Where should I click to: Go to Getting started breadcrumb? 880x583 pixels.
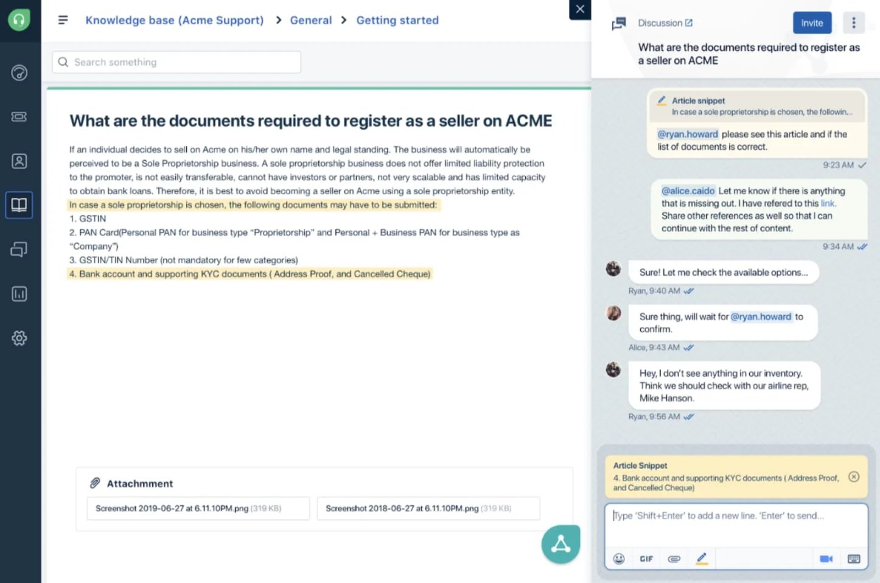[x=397, y=20]
